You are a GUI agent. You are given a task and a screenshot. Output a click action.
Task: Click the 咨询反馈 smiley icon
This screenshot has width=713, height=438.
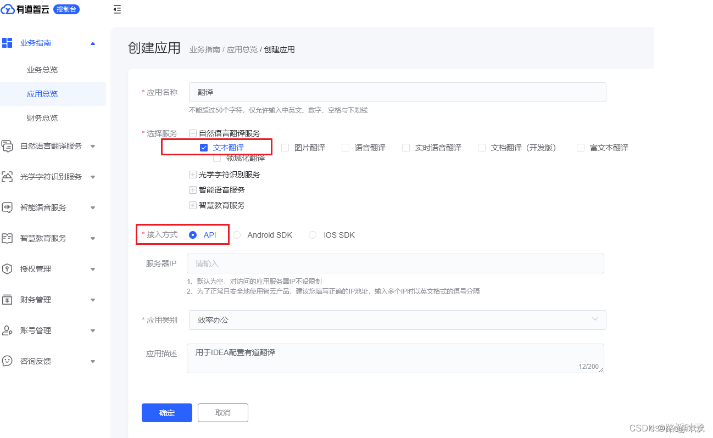click(7, 361)
